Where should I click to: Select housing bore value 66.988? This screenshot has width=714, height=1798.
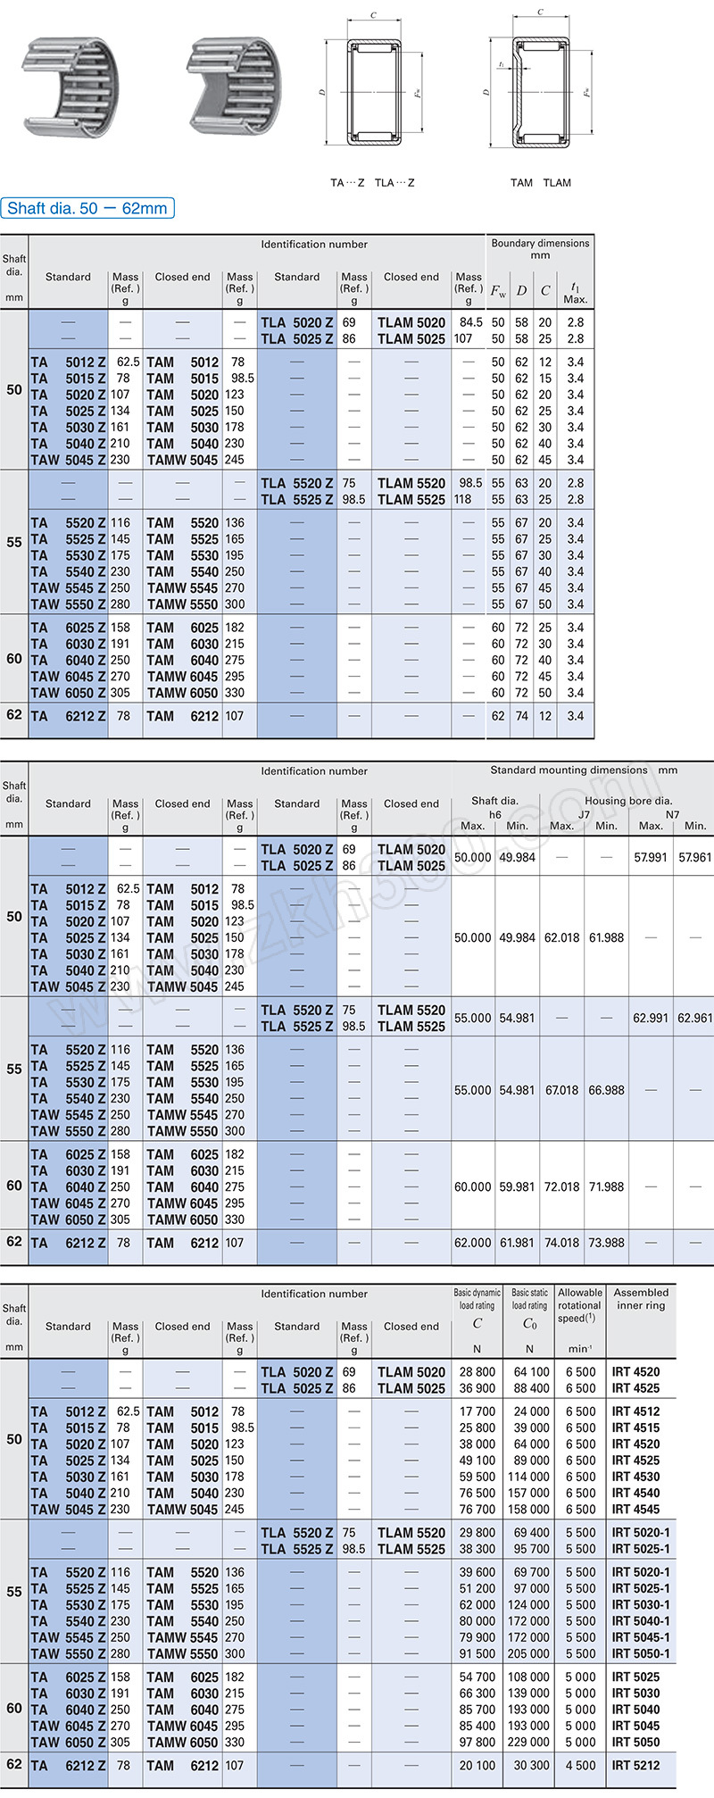pyautogui.click(x=607, y=1090)
